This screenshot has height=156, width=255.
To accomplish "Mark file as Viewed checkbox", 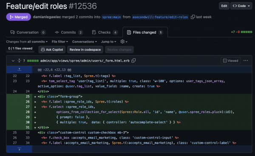I will coord(225,60).
